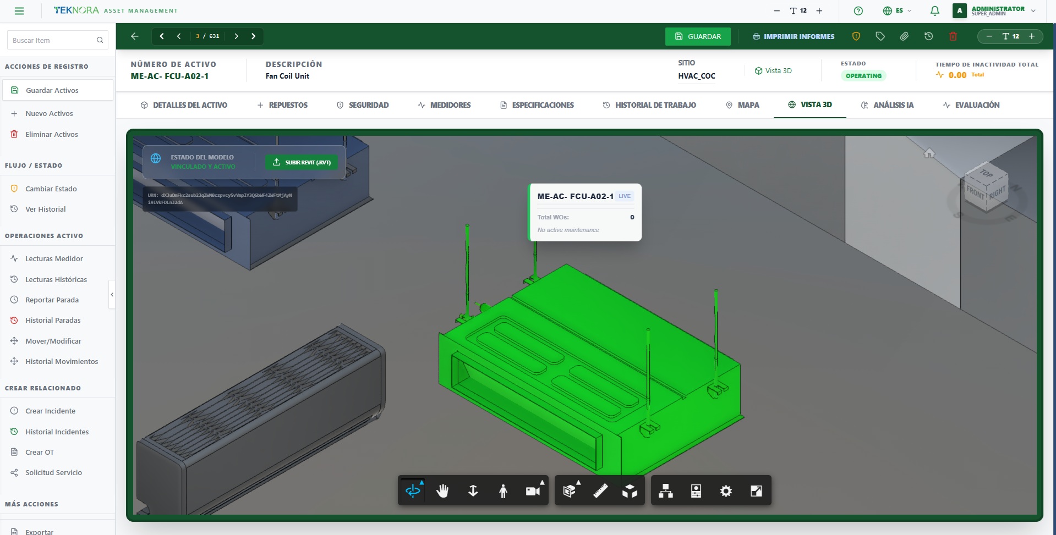
Task: Decrease text size in green toolbar
Action: pyautogui.click(x=989, y=36)
